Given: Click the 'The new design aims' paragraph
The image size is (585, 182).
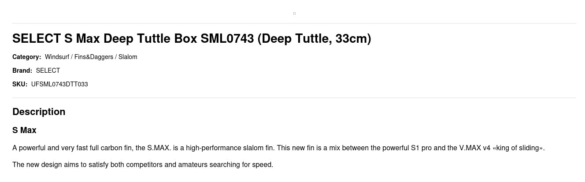Looking at the screenshot, I should click(x=143, y=165).
